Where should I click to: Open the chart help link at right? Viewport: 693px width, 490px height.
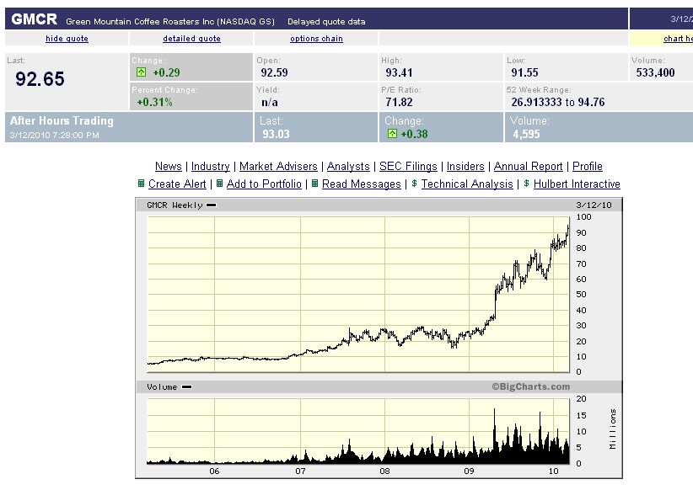tap(678, 39)
